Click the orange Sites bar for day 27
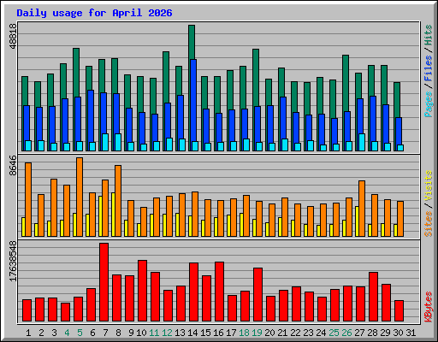 [x=362, y=209]
